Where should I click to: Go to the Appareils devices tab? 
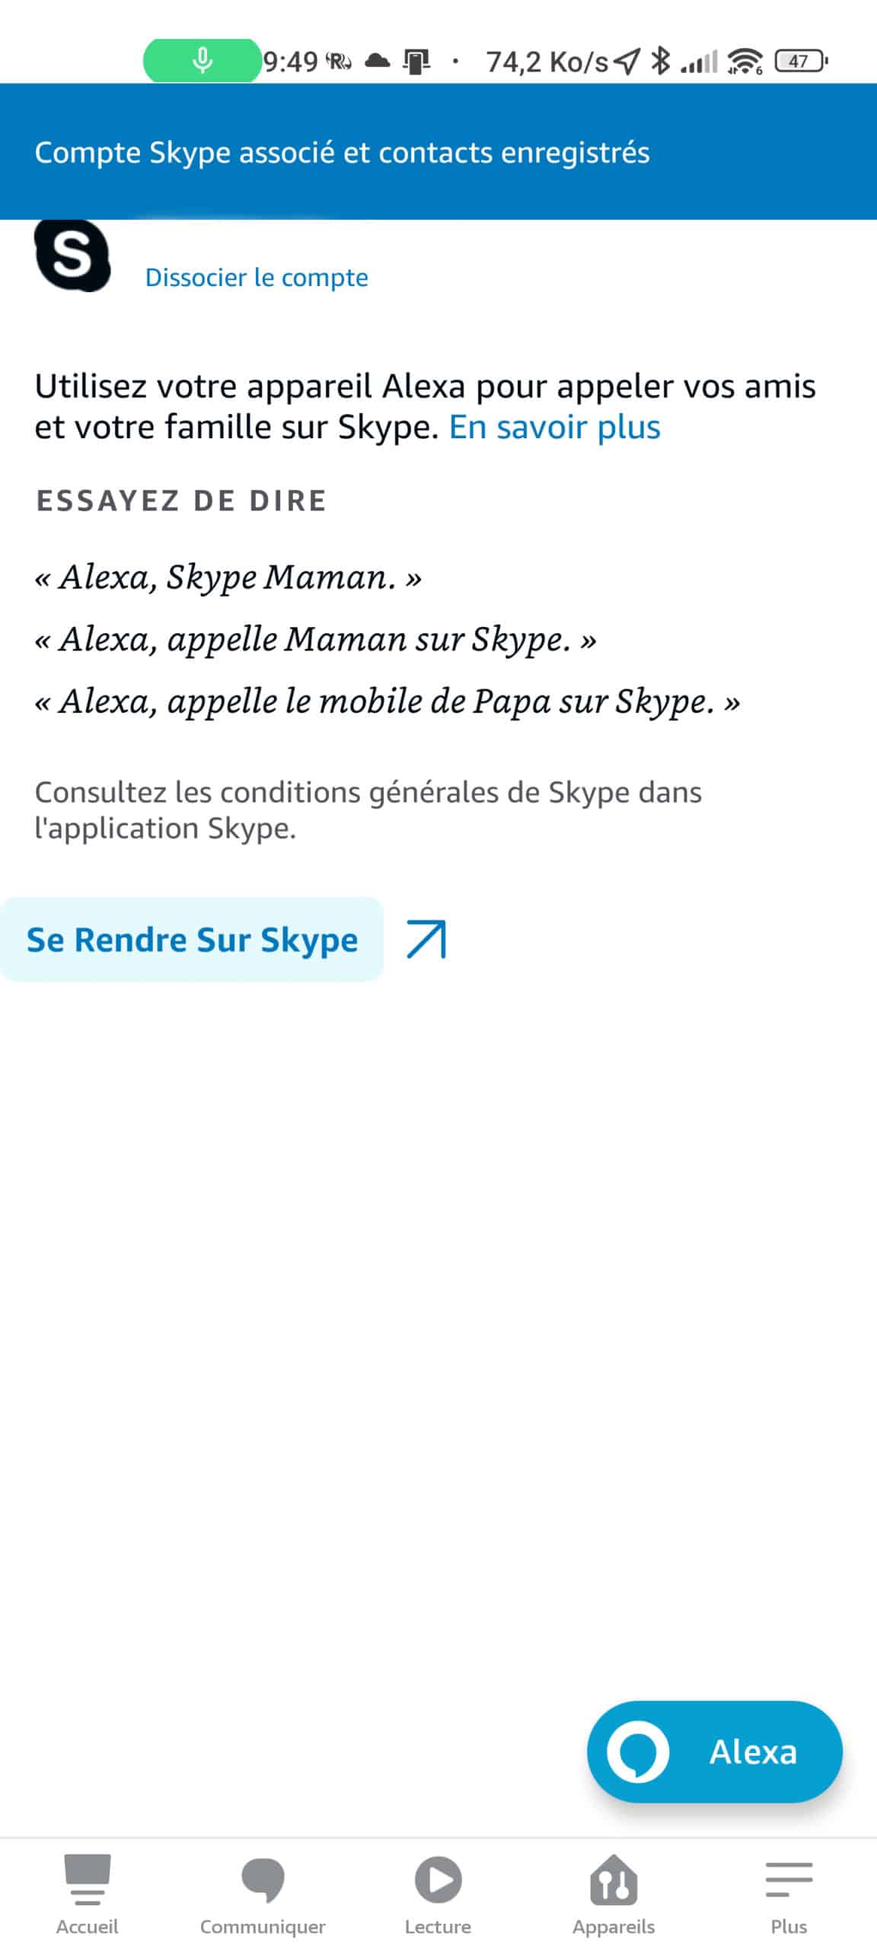tap(614, 1892)
